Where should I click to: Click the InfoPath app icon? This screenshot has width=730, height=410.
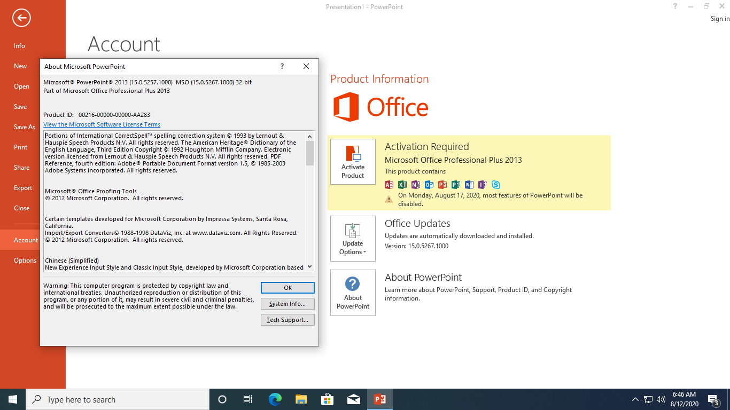483,185
